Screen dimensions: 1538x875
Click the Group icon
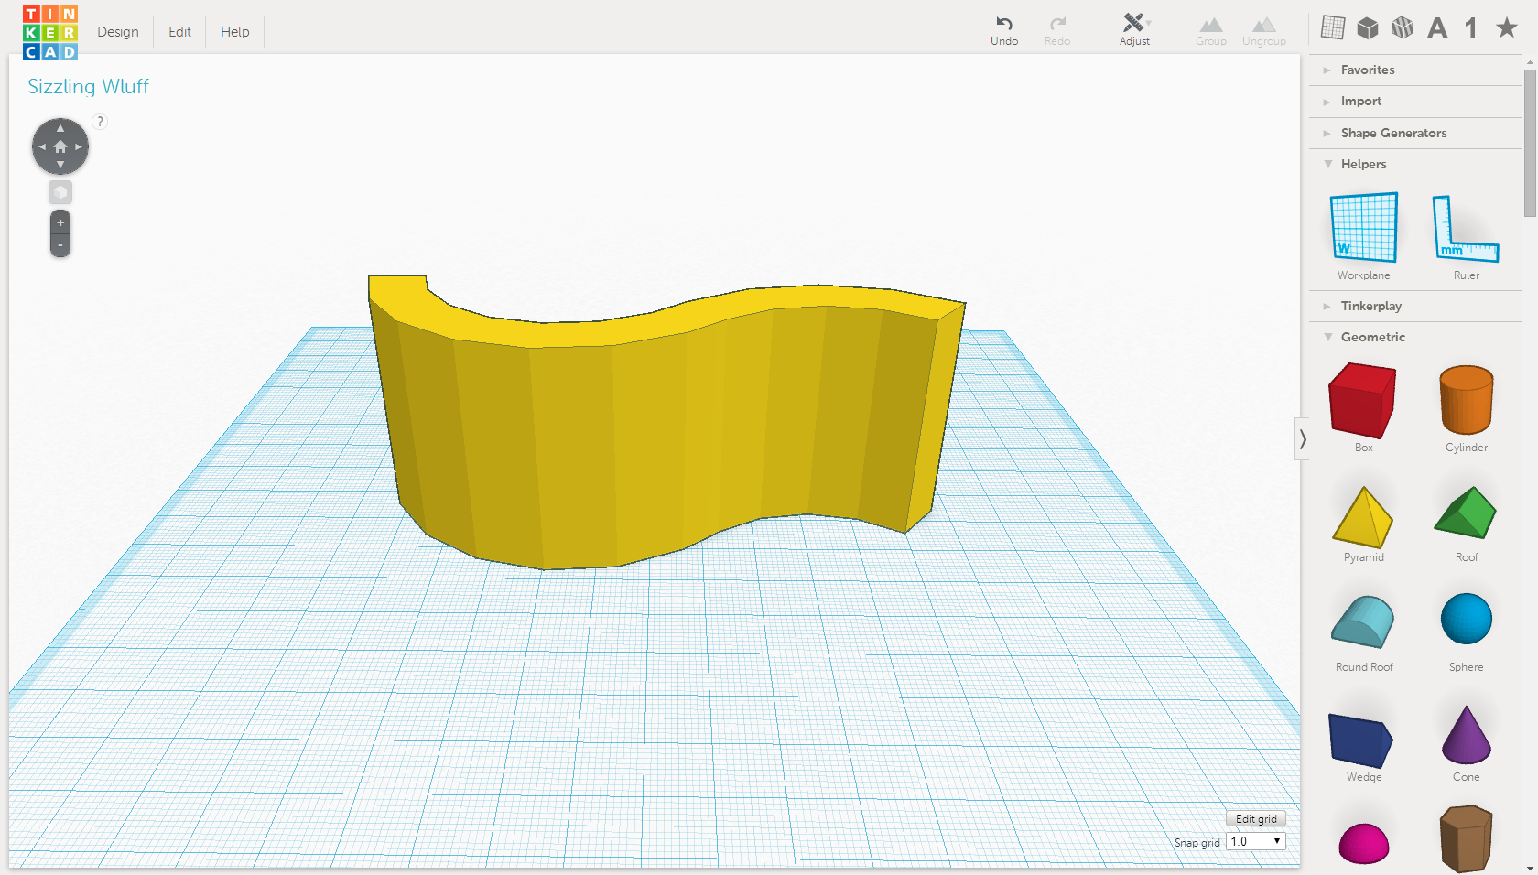[x=1210, y=28]
